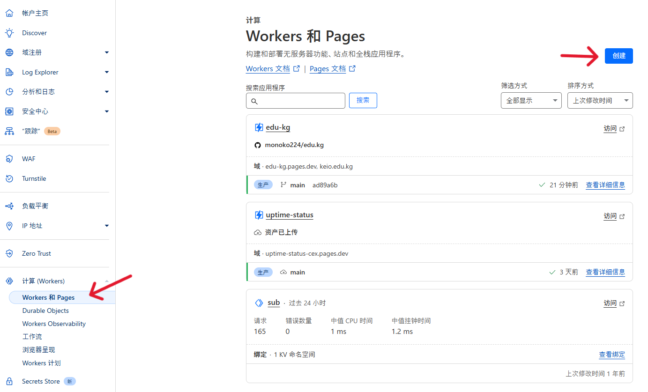The height and width of the screenshot is (392, 648).
Task: Open the sub worker link
Action: (274, 303)
